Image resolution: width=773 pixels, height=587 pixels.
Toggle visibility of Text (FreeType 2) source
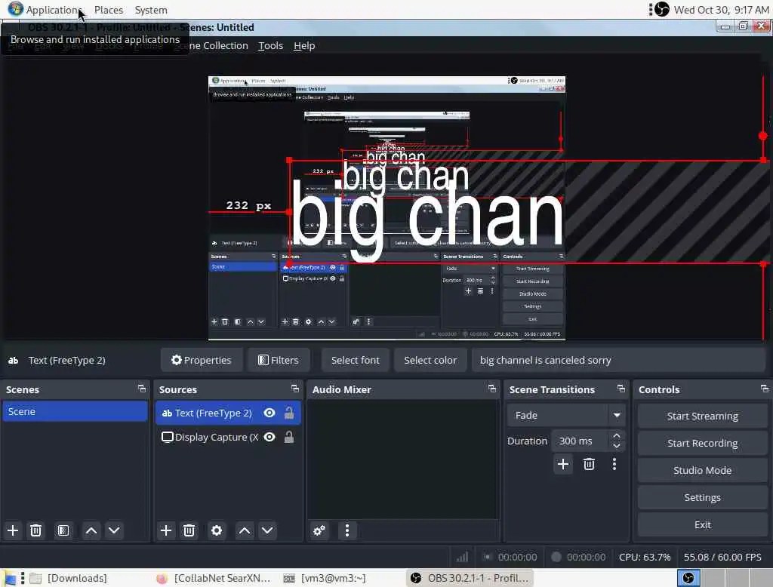click(269, 413)
